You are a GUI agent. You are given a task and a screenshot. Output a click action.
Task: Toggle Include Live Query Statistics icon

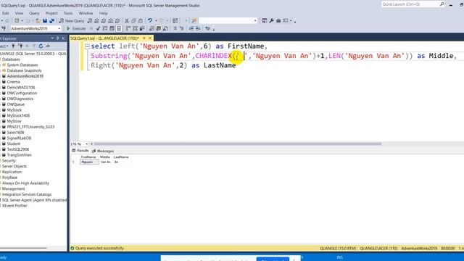coord(135,28)
